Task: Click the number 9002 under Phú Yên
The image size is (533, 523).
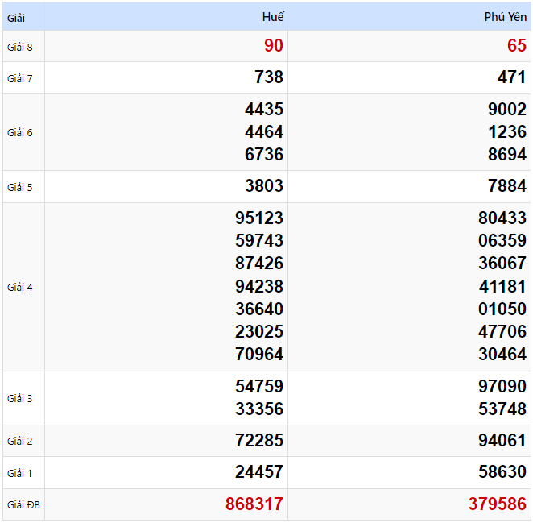Action: pos(506,110)
